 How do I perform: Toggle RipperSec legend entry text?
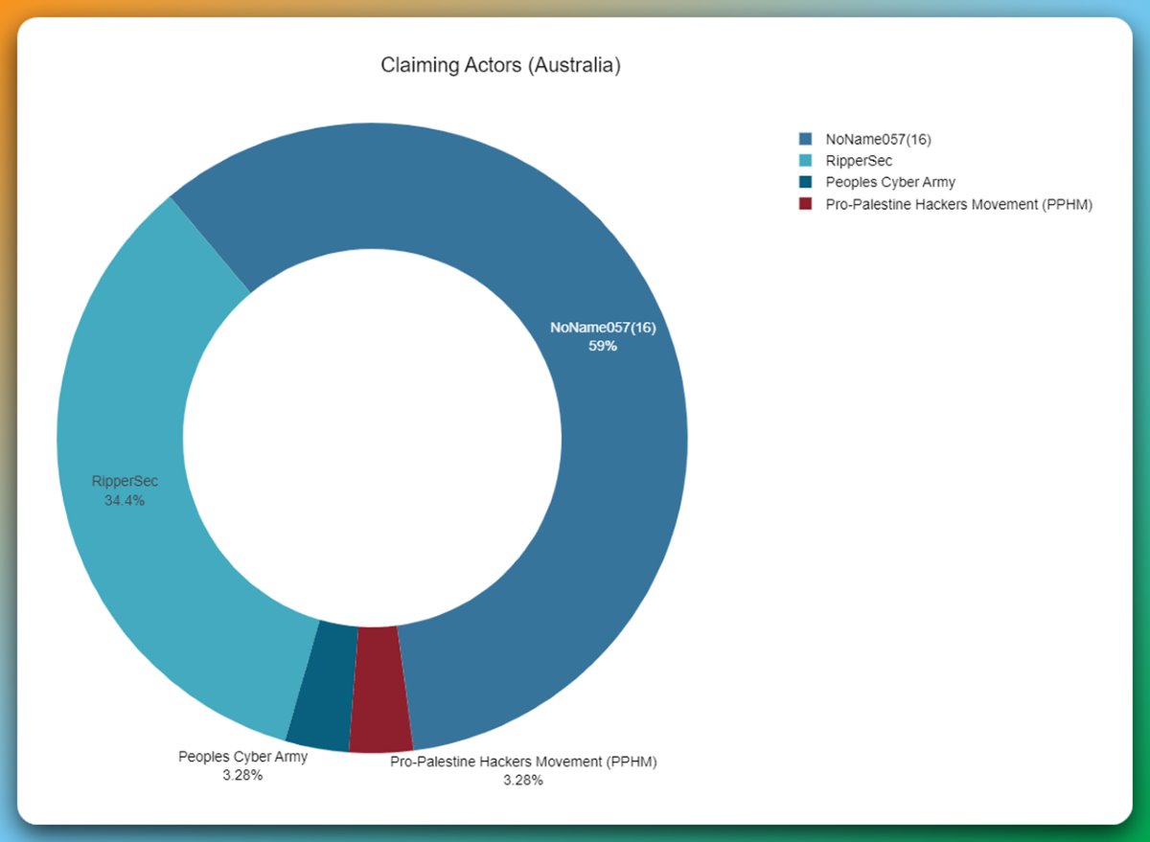859,161
